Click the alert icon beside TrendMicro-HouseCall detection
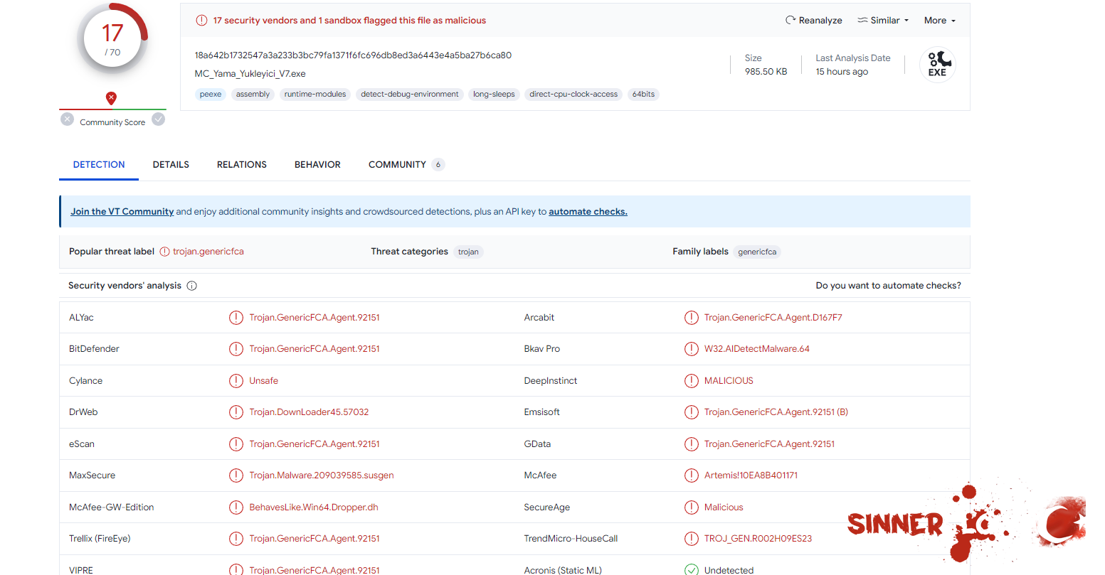Viewport: 1105px width, 575px height. (692, 539)
